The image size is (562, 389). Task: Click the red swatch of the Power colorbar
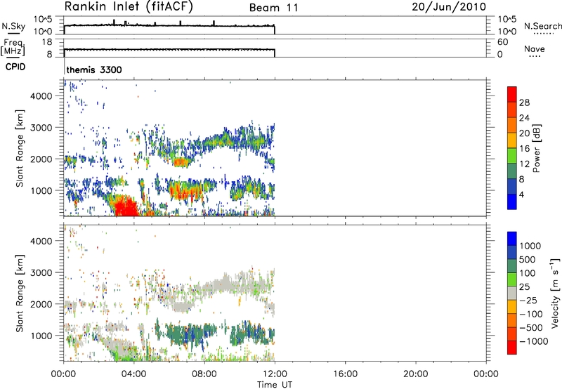point(512,94)
